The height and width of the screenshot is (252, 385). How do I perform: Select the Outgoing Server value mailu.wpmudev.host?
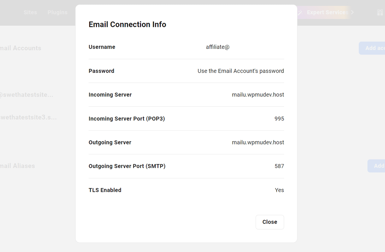point(258,142)
